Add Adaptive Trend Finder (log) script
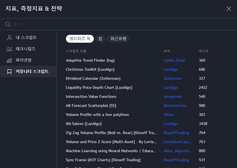 point(90,60)
